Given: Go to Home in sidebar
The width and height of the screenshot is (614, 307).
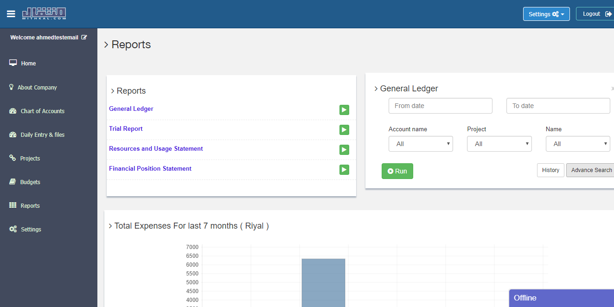Looking at the screenshot, I should (x=28, y=64).
